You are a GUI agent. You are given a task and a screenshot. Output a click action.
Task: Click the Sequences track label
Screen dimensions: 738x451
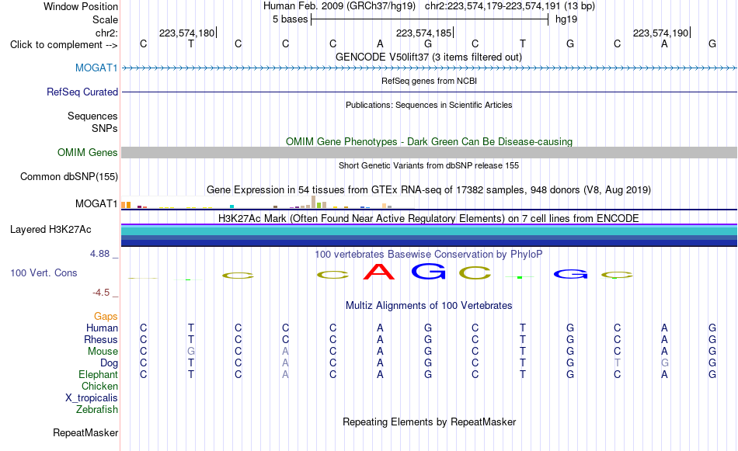92,116
